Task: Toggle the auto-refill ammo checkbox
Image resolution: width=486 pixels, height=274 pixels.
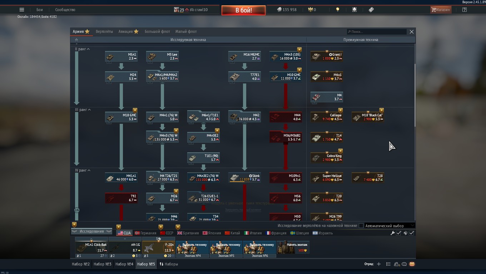Action: 412,233
